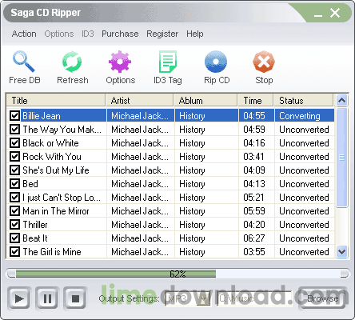
Task: Uncheck the Beat It checkbox
Action: tap(14, 238)
